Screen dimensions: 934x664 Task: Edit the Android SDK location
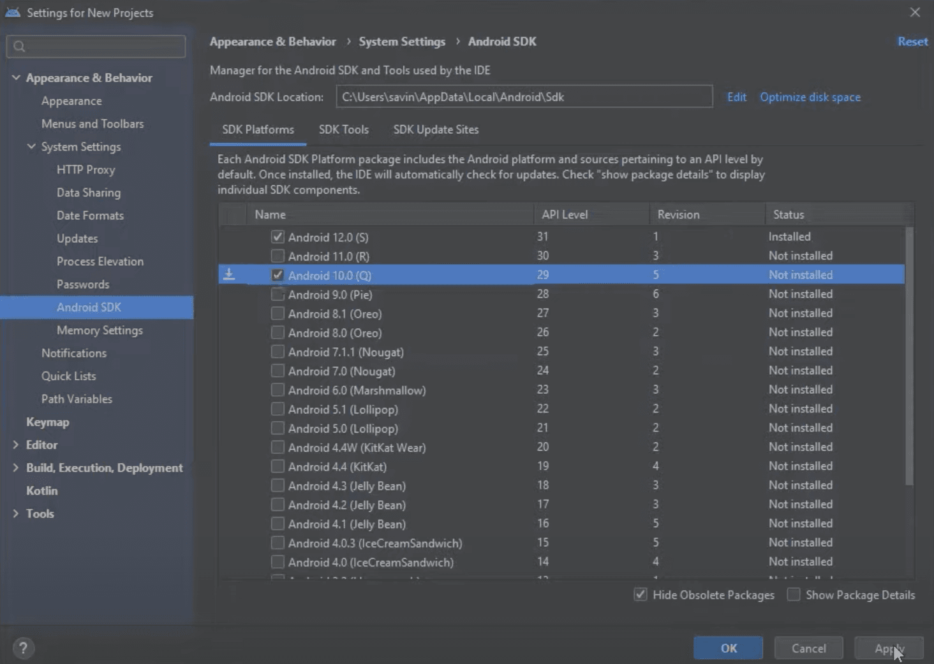736,97
